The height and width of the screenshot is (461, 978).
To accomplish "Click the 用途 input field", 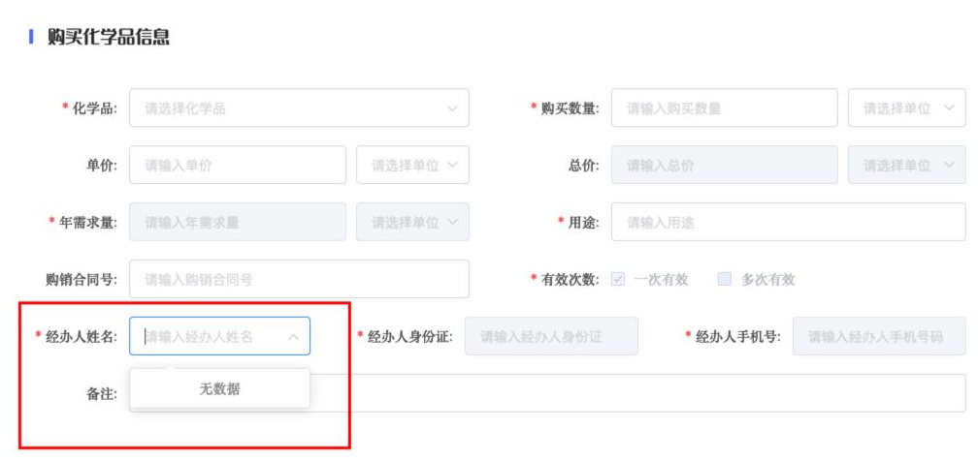I will tap(788, 223).
